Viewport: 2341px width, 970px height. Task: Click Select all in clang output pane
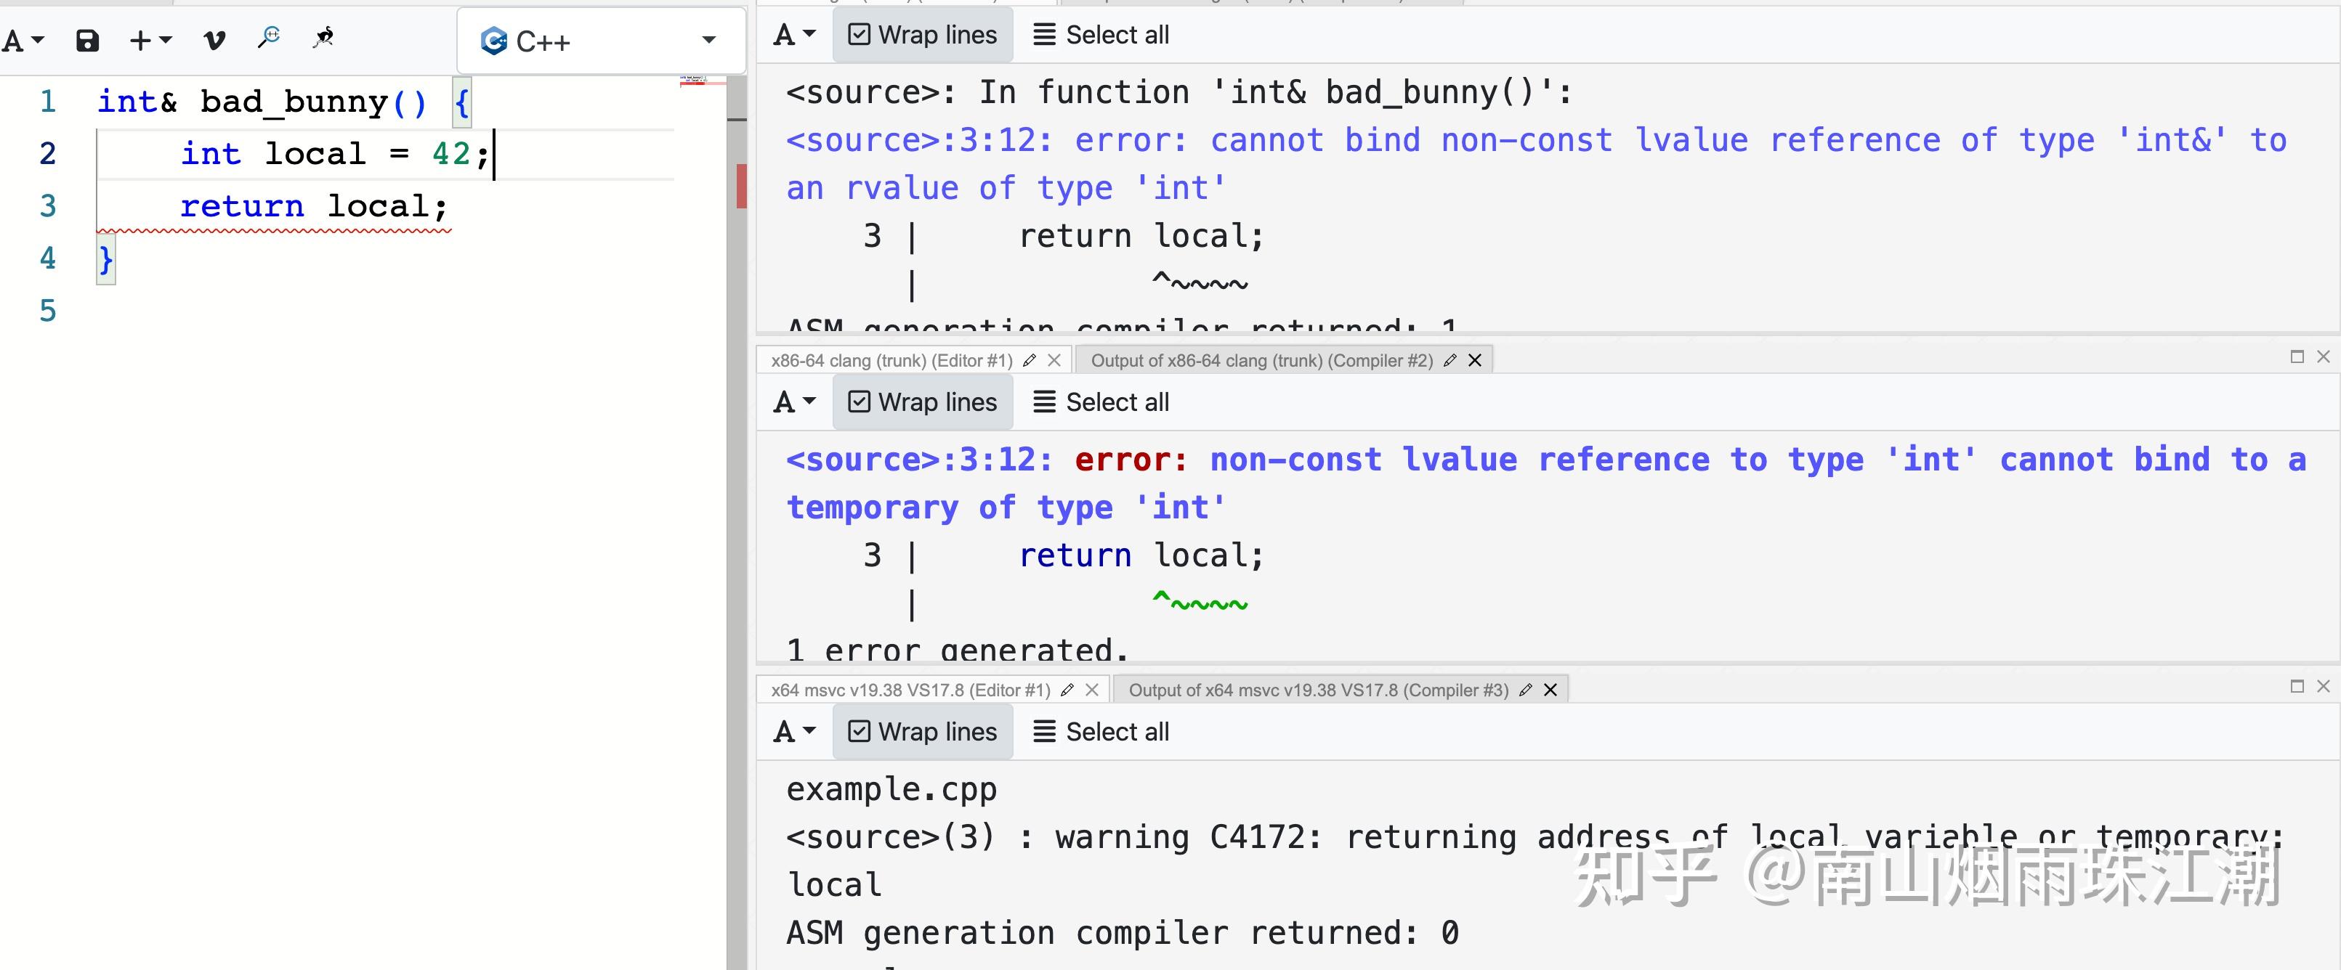(1101, 402)
